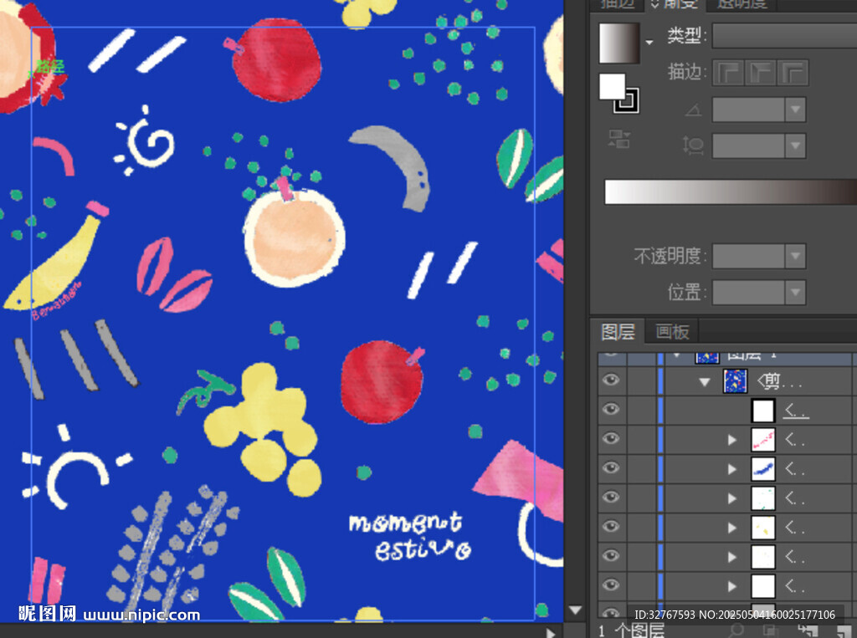Screen dimensions: 857x638
Task: Switch to the 画板 (Artboards) tab
Action: point(672,332)
